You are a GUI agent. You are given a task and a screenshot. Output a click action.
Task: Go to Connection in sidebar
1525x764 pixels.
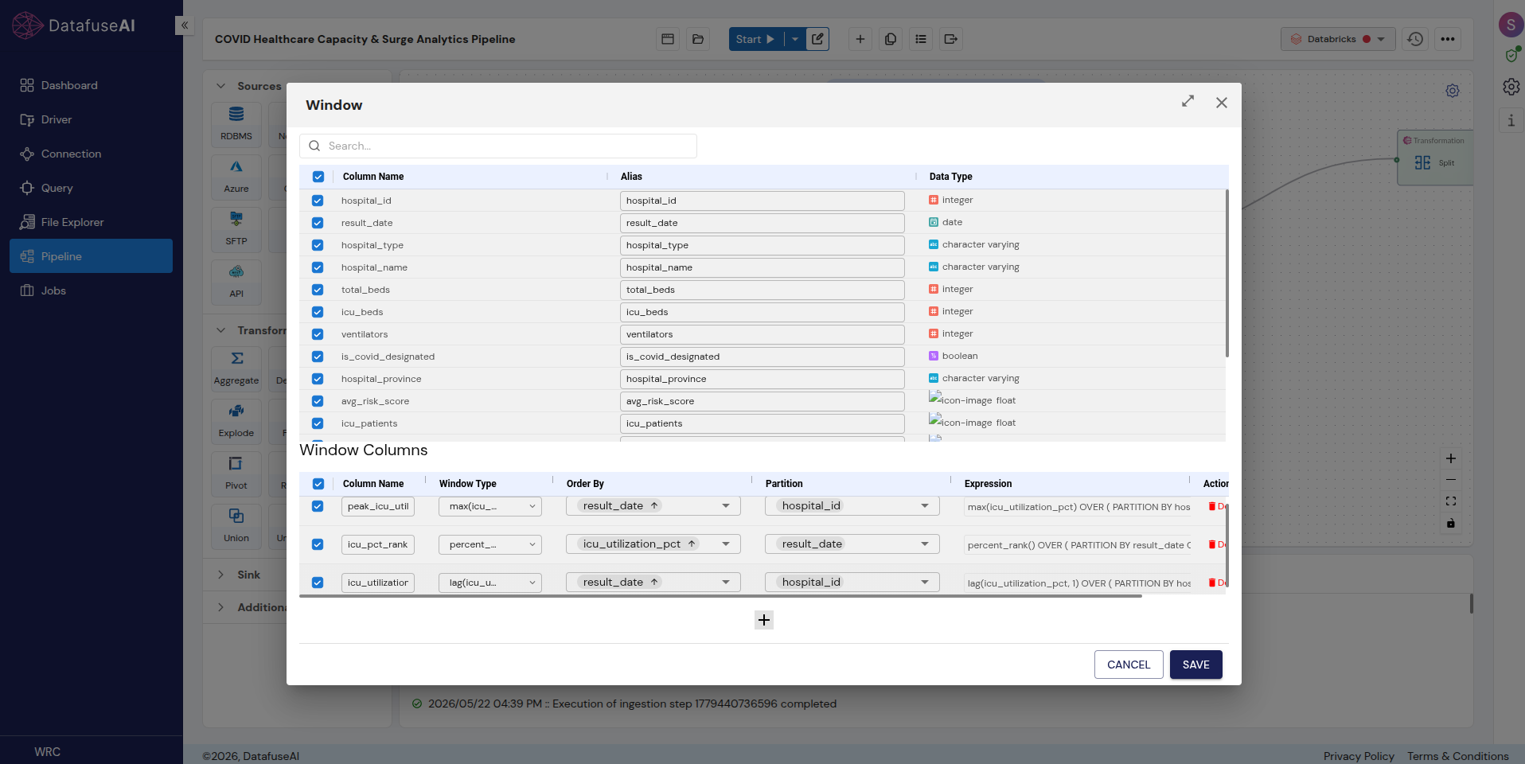coord(91,154)
